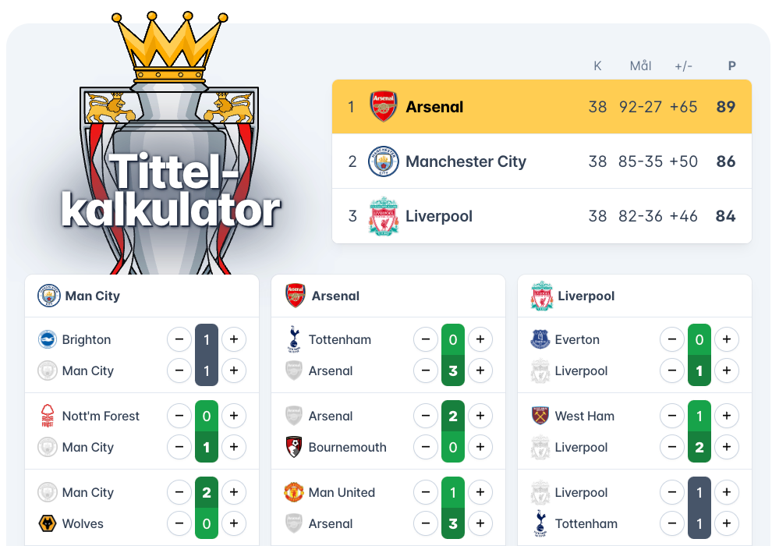Increase Bournemouth's score by one
The image size is (772, 546).
480,447
